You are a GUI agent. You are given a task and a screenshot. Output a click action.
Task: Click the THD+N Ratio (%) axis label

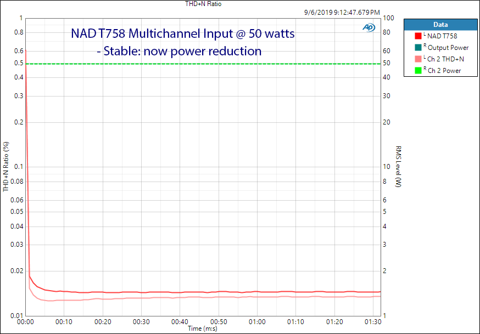[x=6, y=167]
